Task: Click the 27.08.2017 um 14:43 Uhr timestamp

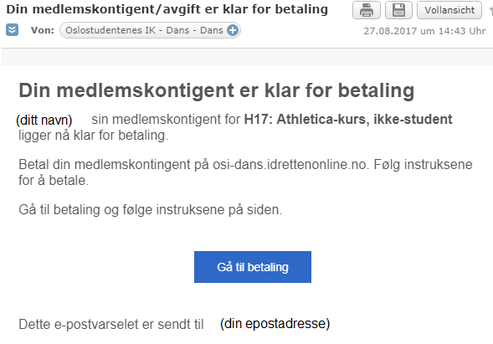Action: tap(424, 31)
